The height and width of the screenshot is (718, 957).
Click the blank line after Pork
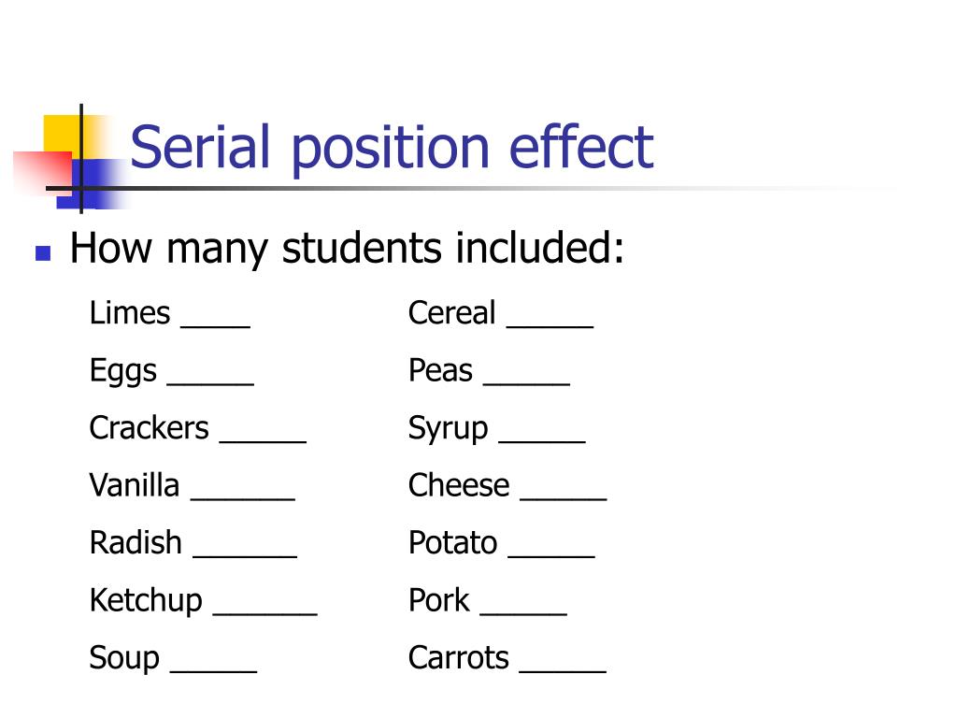[523, 613]
